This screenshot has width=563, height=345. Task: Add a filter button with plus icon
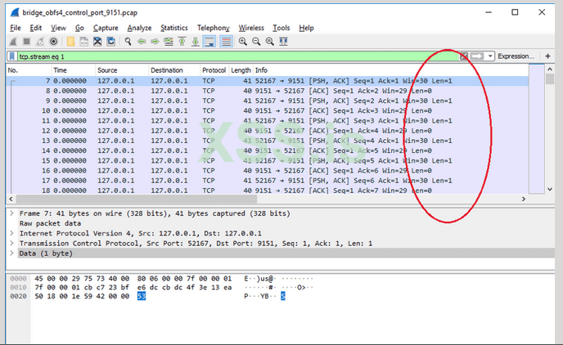(x=547, y=56)
